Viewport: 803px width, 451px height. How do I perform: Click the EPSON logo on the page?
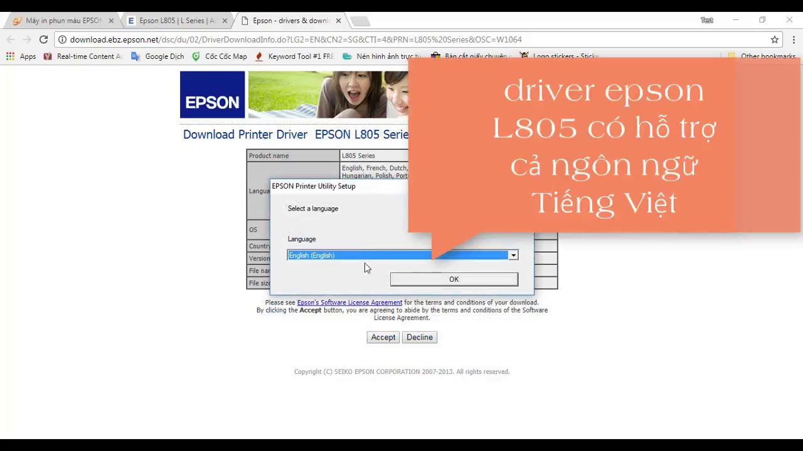(212, 95)
